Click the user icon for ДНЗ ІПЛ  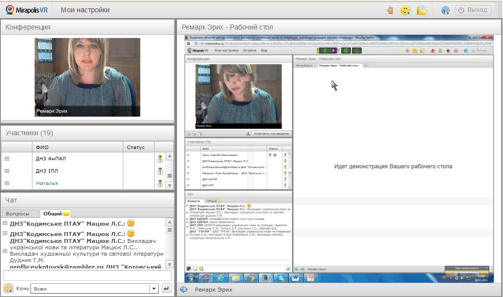[x=160, y=171]
